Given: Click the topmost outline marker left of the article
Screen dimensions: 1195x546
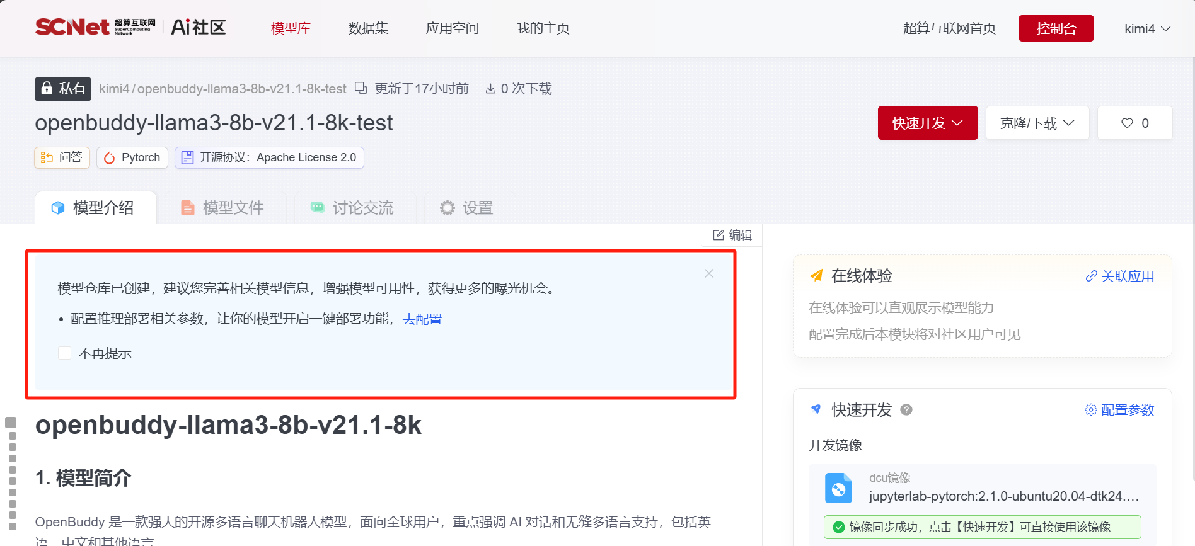Looking at the screenshot, I should click(x=11, y=423).
